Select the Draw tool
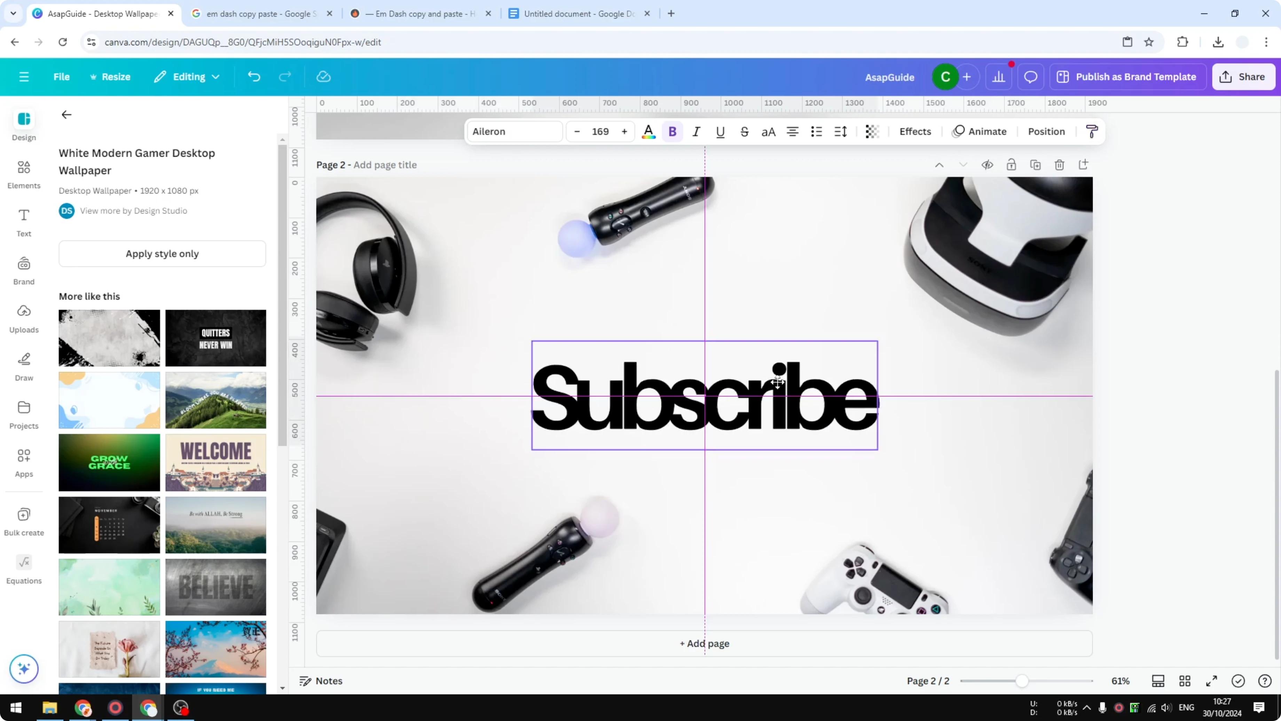The image size is (1281, 721). click(x=23, y=367)
